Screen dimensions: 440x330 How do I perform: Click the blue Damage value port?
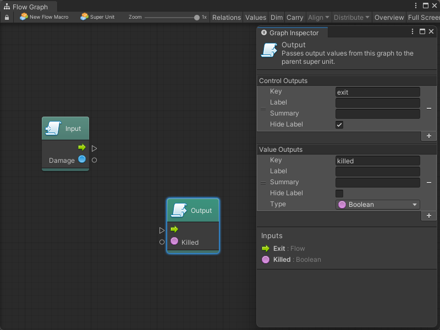[82, 159]
